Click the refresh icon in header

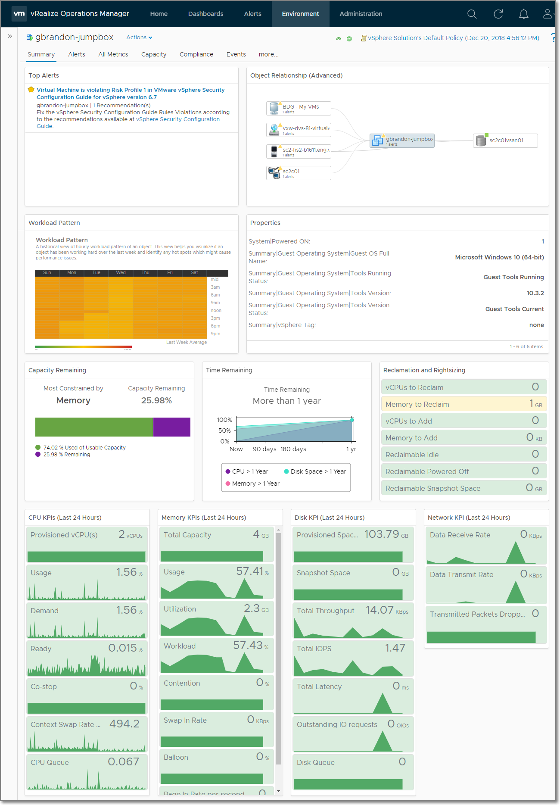pyautogui.click(x=498, y=14)
